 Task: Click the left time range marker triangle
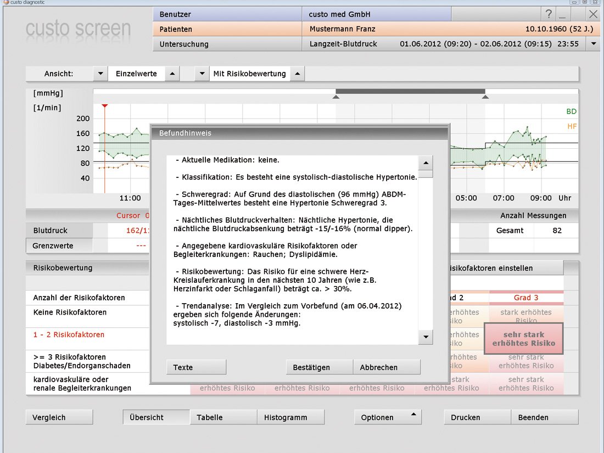tap(336, 97)
